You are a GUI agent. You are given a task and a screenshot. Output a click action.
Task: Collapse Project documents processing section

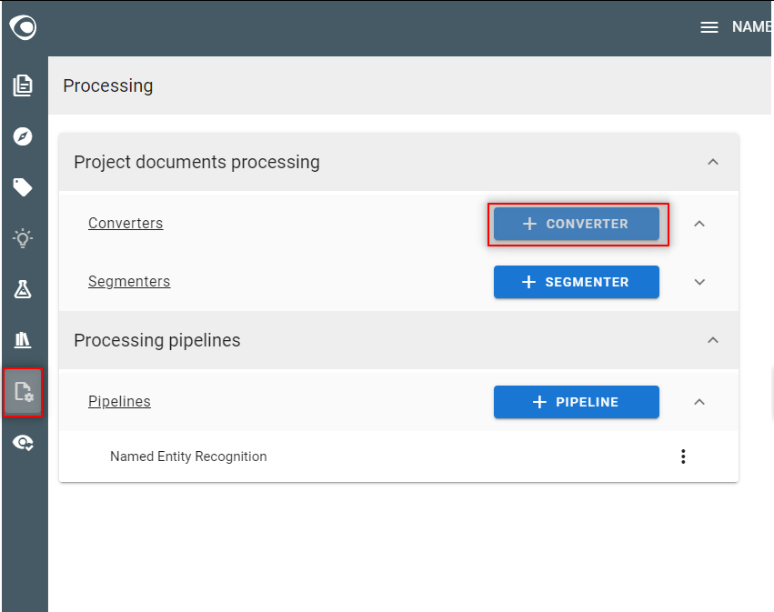pyautogui.click(x=713, y=162)
